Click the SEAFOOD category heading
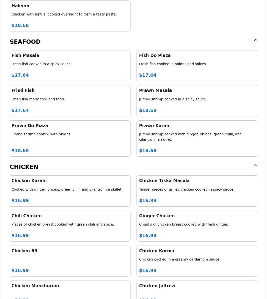The image size is (267, 299). coord(25,42)
